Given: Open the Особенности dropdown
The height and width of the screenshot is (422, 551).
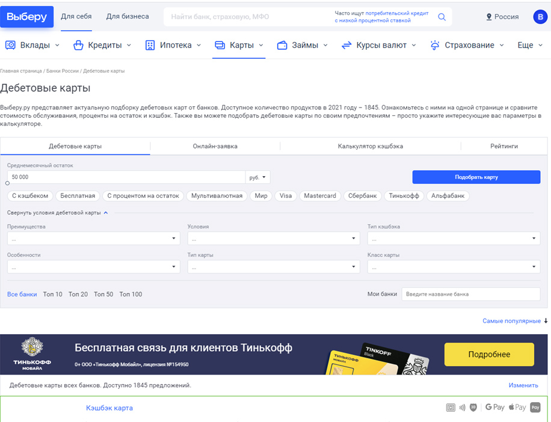Looking at the screenshot, I should tap(93, 267).
